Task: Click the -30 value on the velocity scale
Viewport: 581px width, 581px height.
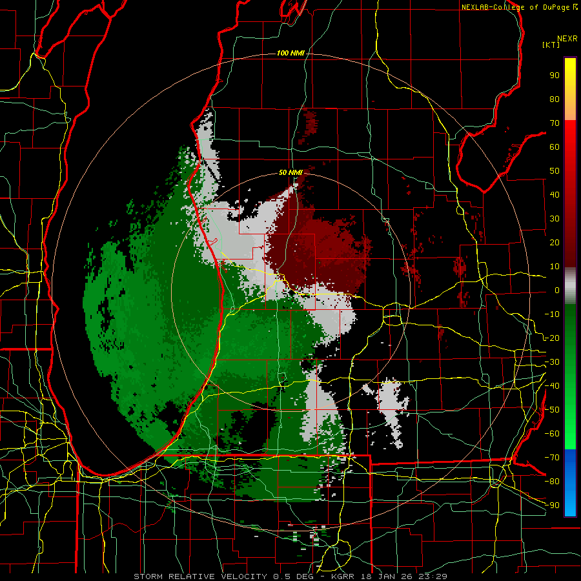Action: pos(552,362)
